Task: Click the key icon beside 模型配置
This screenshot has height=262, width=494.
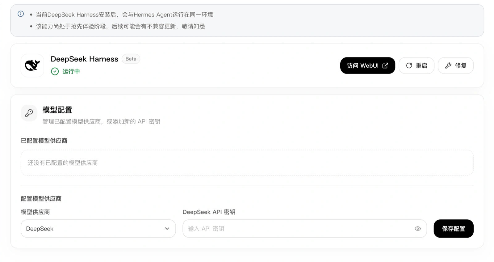Action: pos(29,113)
